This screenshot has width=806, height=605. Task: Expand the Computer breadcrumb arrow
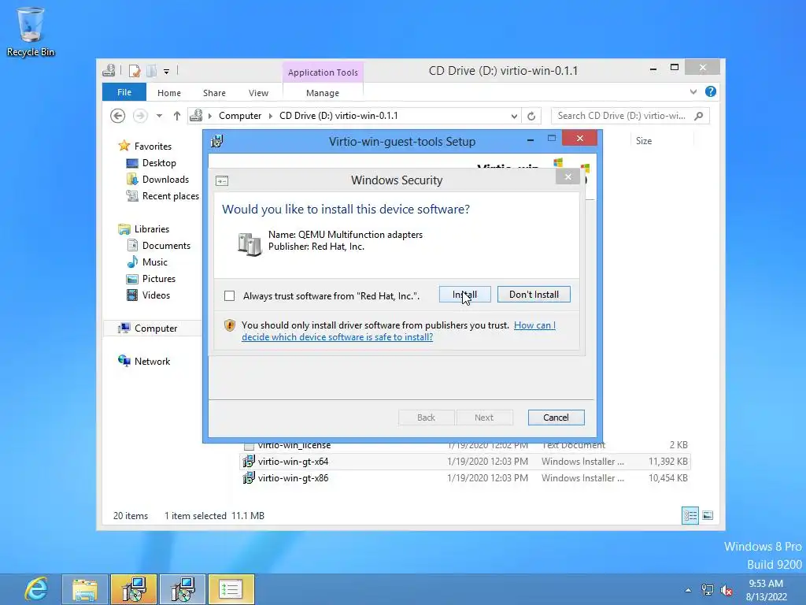tap(271, 116)
